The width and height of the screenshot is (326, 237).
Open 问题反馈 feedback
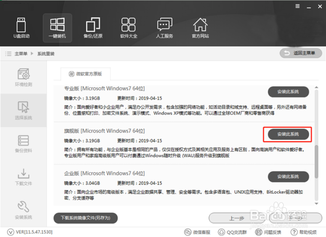tap(268, 232)
